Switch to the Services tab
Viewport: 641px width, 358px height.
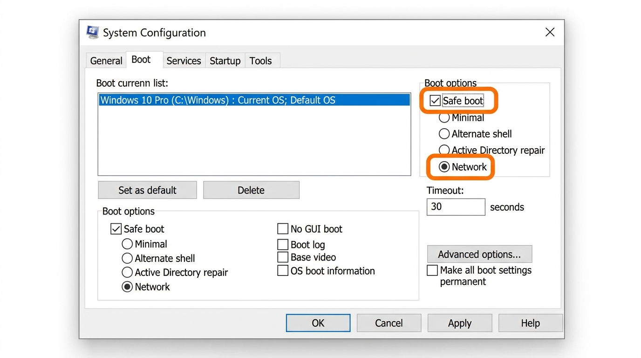[x=184, y=61]
